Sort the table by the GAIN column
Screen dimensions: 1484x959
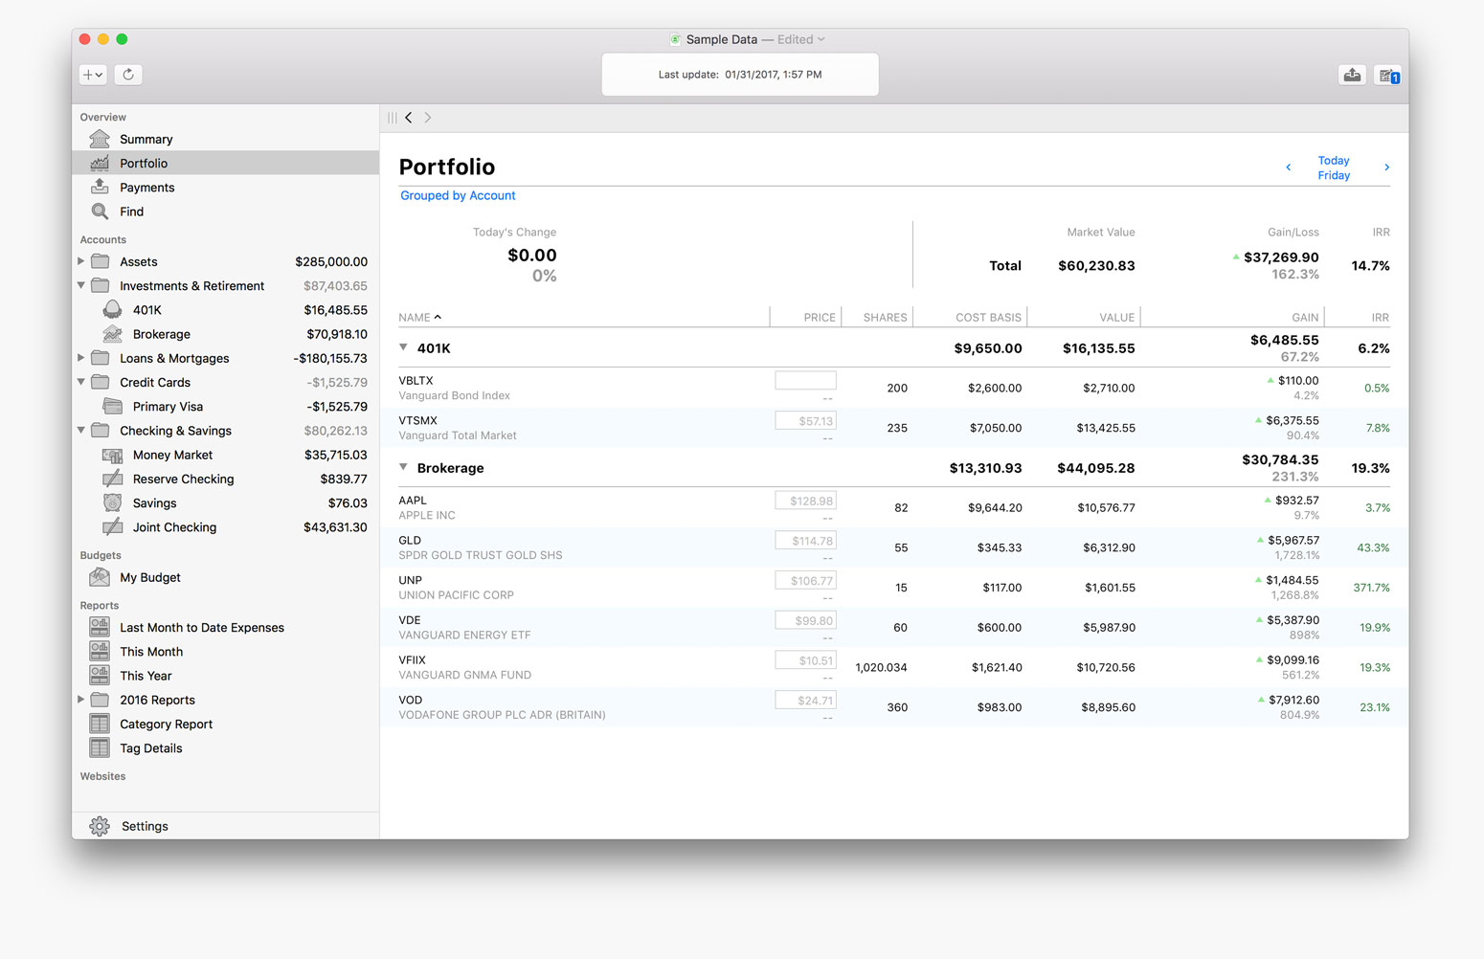1305,317
